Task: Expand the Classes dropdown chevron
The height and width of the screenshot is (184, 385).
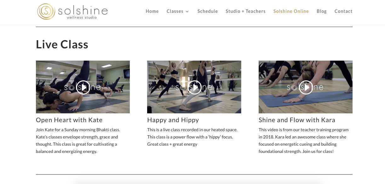Action: coord(187,12)
